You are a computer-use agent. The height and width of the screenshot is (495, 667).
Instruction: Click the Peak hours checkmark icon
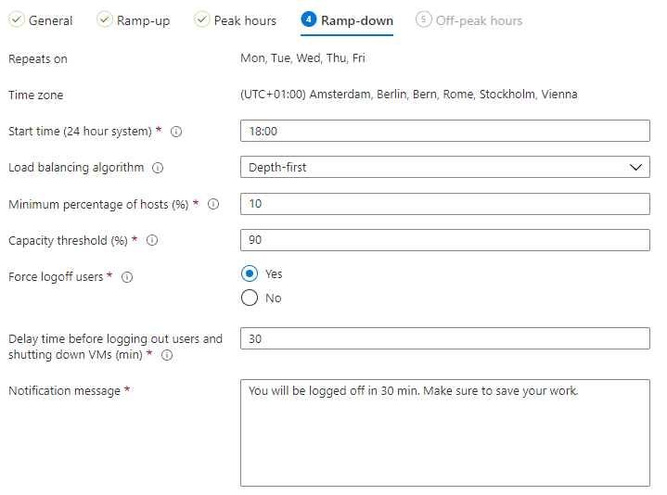click(202, 19)
